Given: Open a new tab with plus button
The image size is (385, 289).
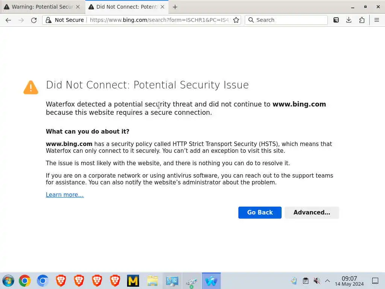Looking at the screenshot, I should tap(175, 7).
